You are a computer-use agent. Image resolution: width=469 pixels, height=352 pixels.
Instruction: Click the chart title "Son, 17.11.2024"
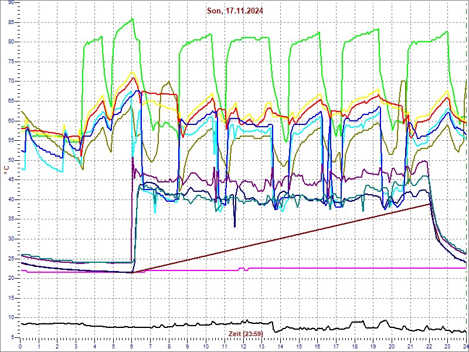[x=235, y=11]
